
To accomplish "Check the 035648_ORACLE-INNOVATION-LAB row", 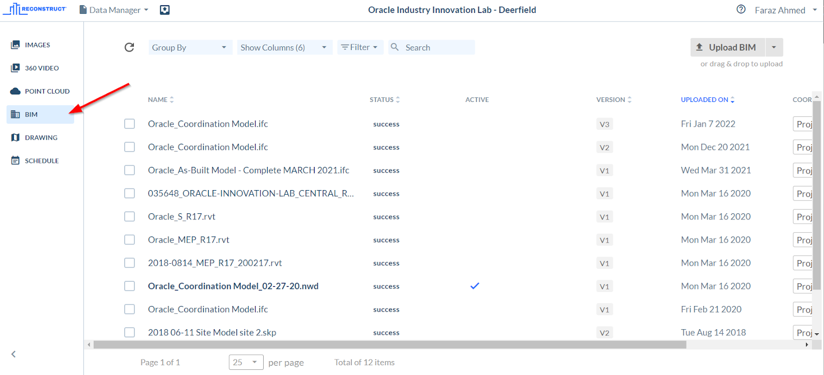I will coord(130,193).
